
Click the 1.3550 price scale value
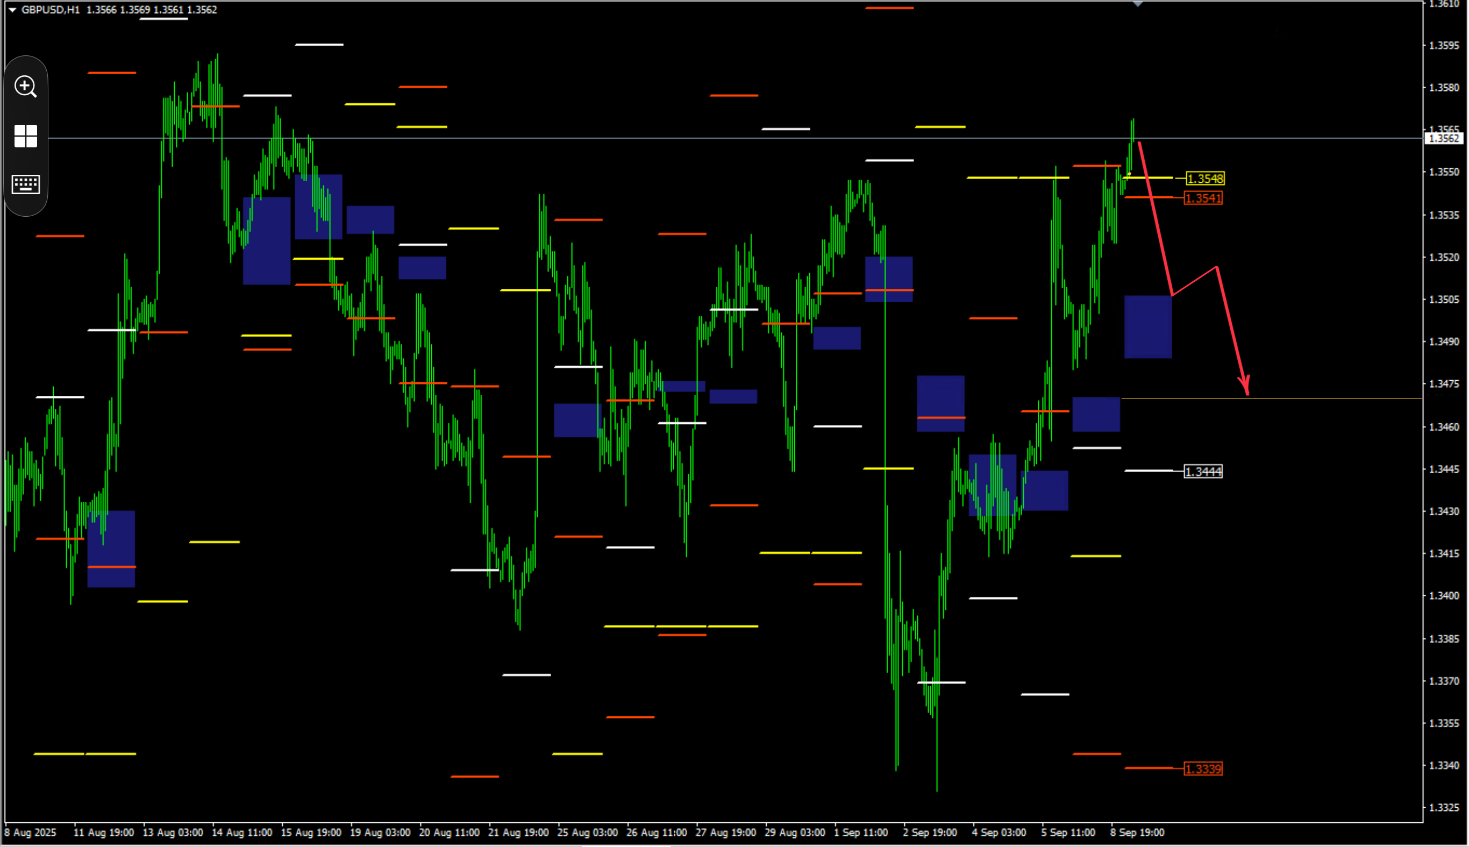[x=1444, y=172]
